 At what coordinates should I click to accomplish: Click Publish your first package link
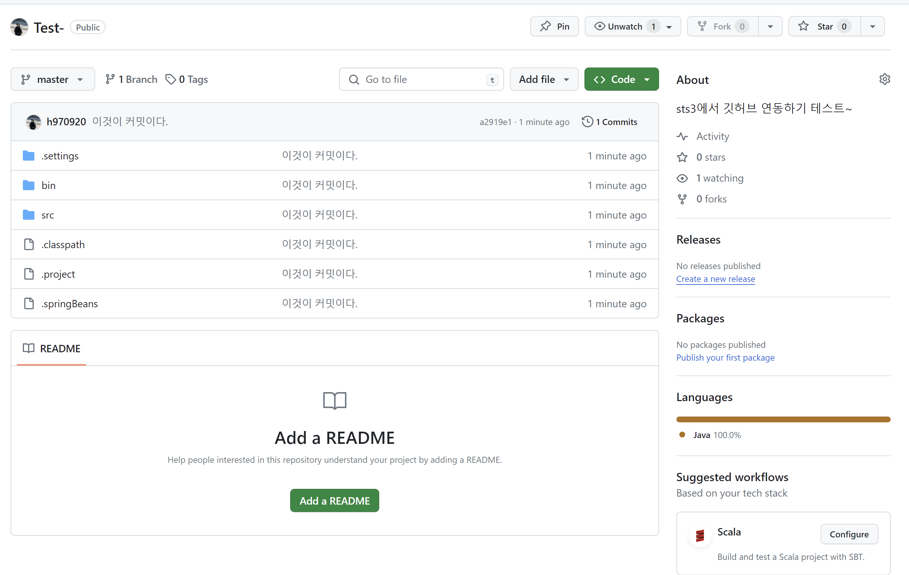point(725,358)
